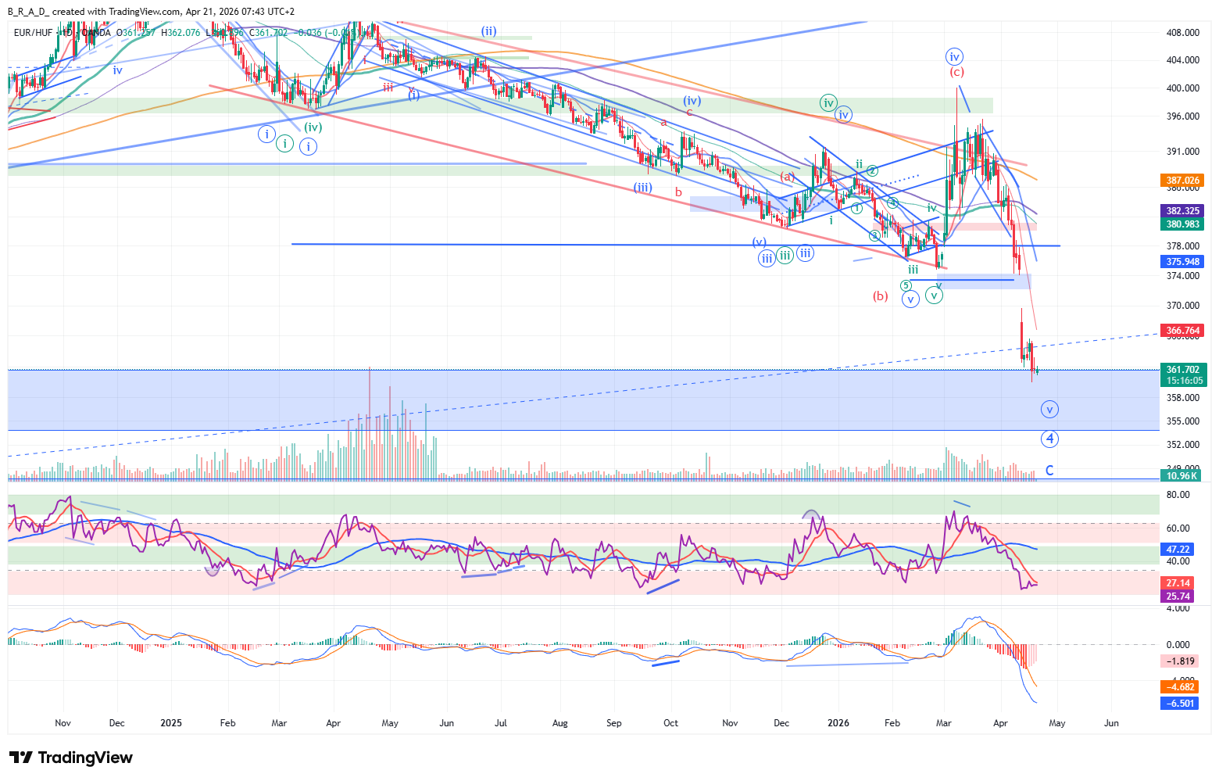This screenshot has width=1219, height=781.
Task: Click the blue -6.501 MACD value label
Action: (x=1180, y=704)
